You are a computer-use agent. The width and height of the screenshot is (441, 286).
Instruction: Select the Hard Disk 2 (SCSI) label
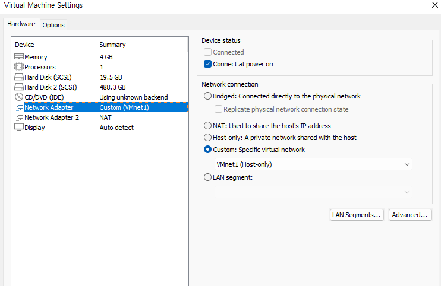click(x=51, y=87)
